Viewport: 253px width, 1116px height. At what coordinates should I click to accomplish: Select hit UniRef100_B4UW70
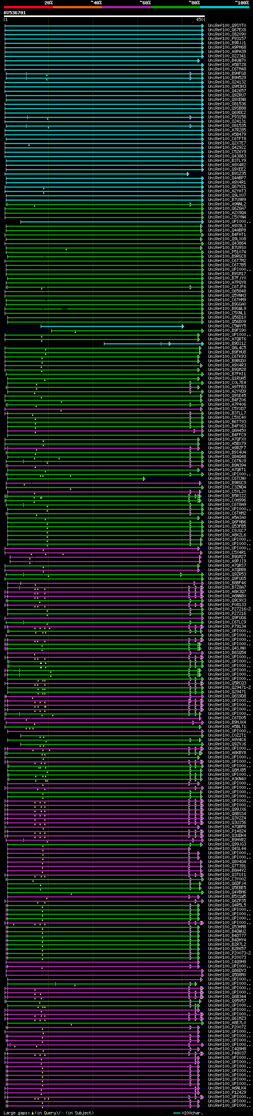(x=227, y=61)
